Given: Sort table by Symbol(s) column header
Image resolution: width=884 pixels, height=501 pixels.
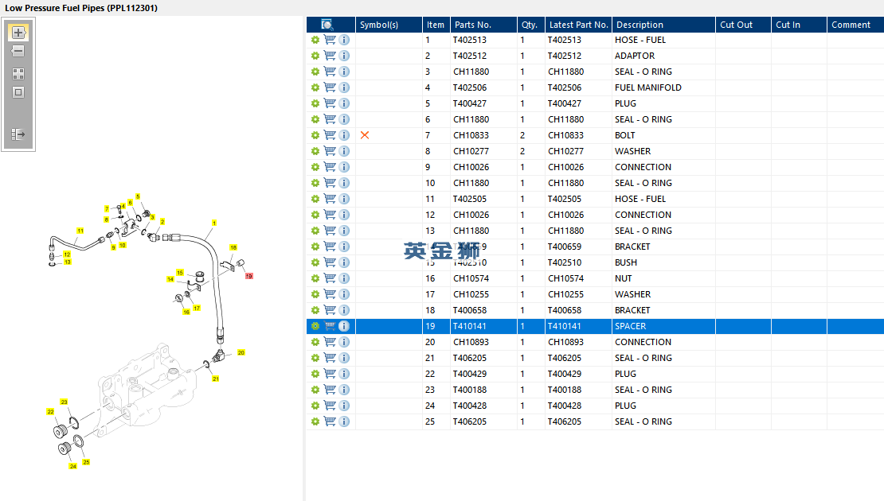Looking at the screenshot, I should click(389, 25).
